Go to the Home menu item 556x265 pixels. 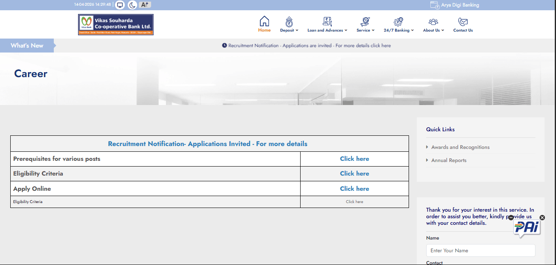pos(264,25)
